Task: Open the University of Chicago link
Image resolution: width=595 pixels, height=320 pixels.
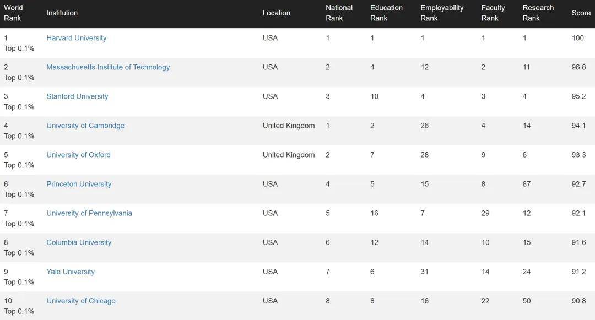Action: click(x=81, y=301)
